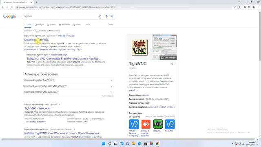This screenshot has width=261, height=147.
Task: Click 'Traduire cette page' for download result
Action: (66, 36)
